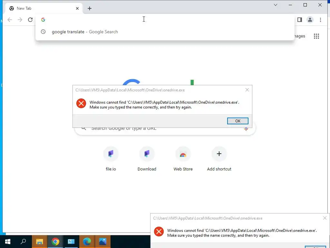
Task: Open Chrome three-dot menu
Action: coord(320,20)
